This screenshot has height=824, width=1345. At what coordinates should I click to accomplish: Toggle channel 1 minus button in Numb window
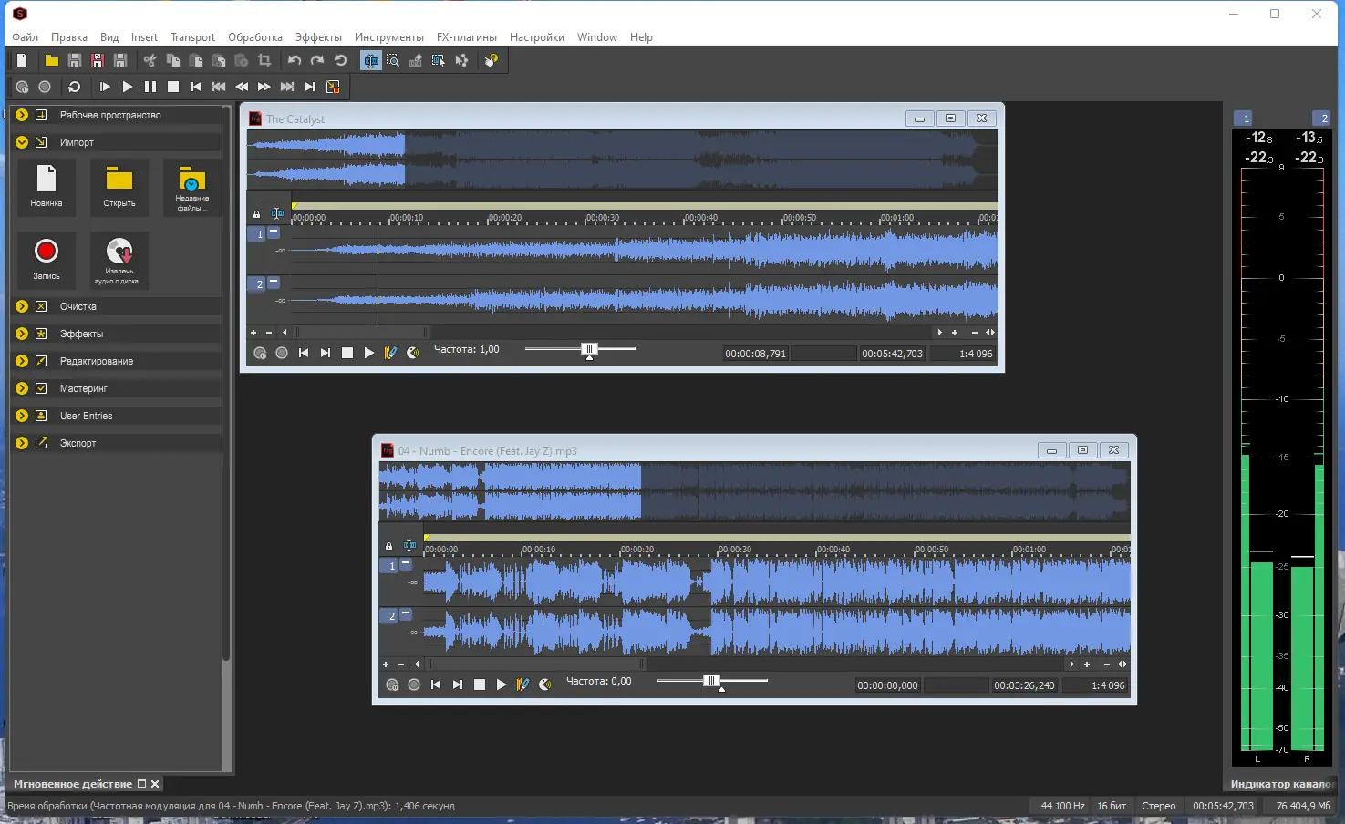[x=406, y=564]
